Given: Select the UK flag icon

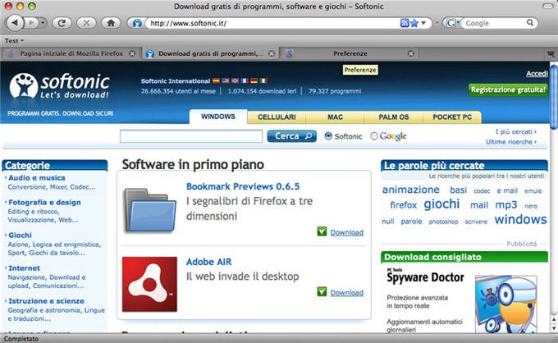Looking at the screenshot, I should (235, 80).
